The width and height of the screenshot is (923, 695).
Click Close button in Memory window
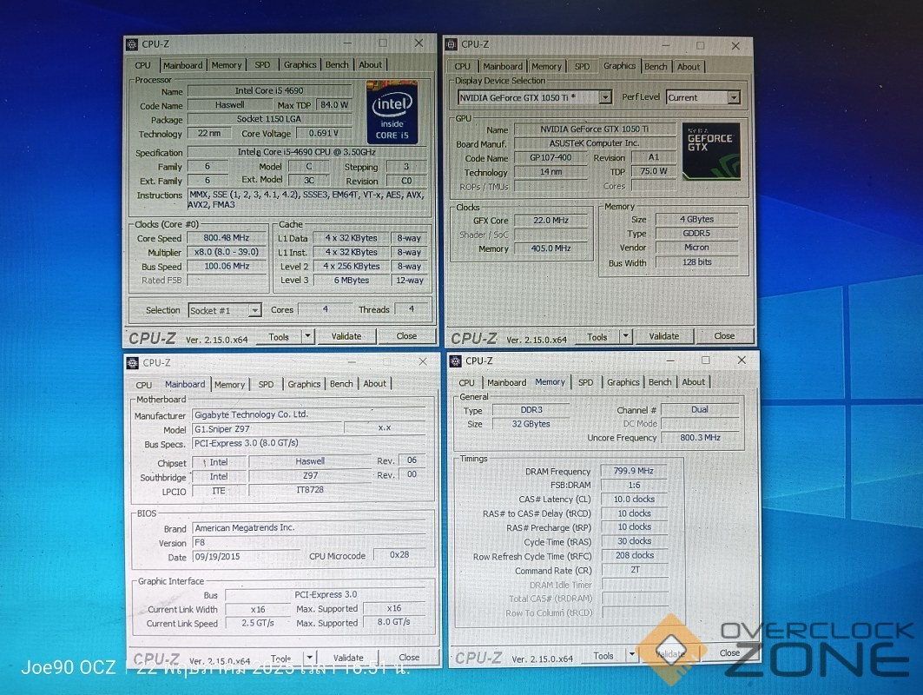[729, 652]
